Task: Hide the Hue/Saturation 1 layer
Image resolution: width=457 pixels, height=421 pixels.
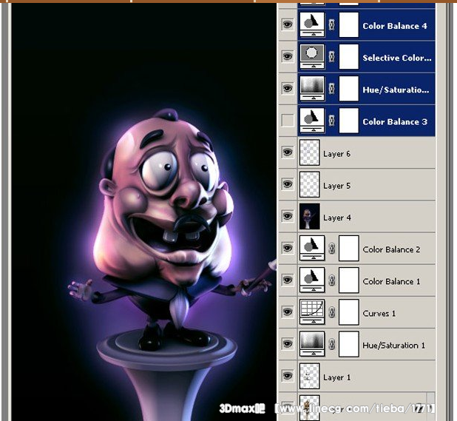Action: pyautogui.click(x=288, y=344)
